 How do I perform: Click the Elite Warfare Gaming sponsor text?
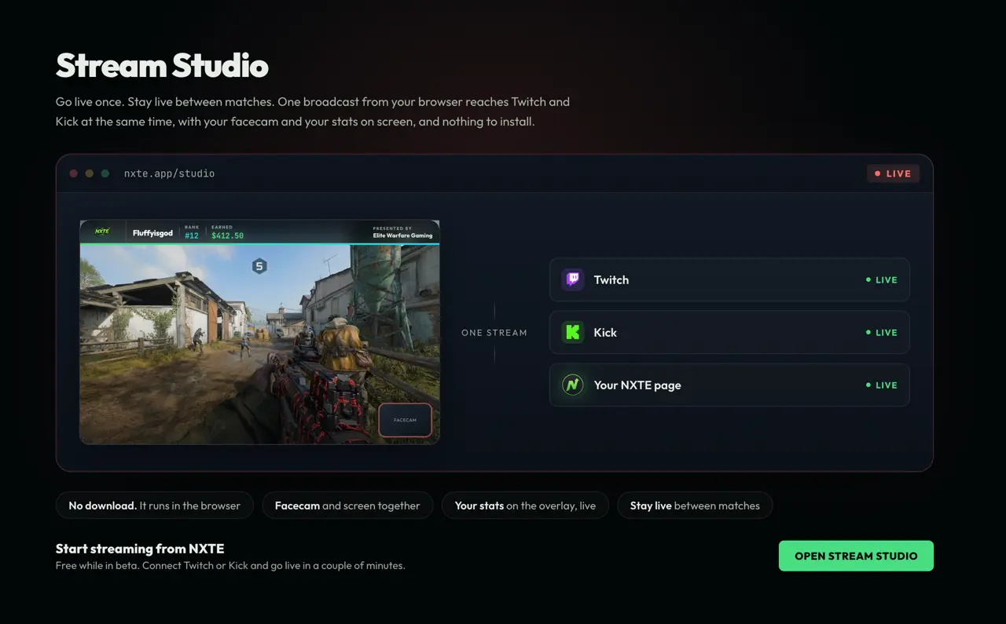(x=402, y=235)
